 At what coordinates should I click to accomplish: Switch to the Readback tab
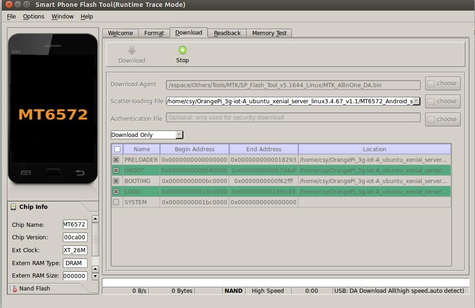point(227,33)
